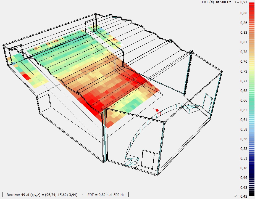The image size is (255, 199).
Task: Click the door outline on the right wall
Action: (x=208, y=104)
